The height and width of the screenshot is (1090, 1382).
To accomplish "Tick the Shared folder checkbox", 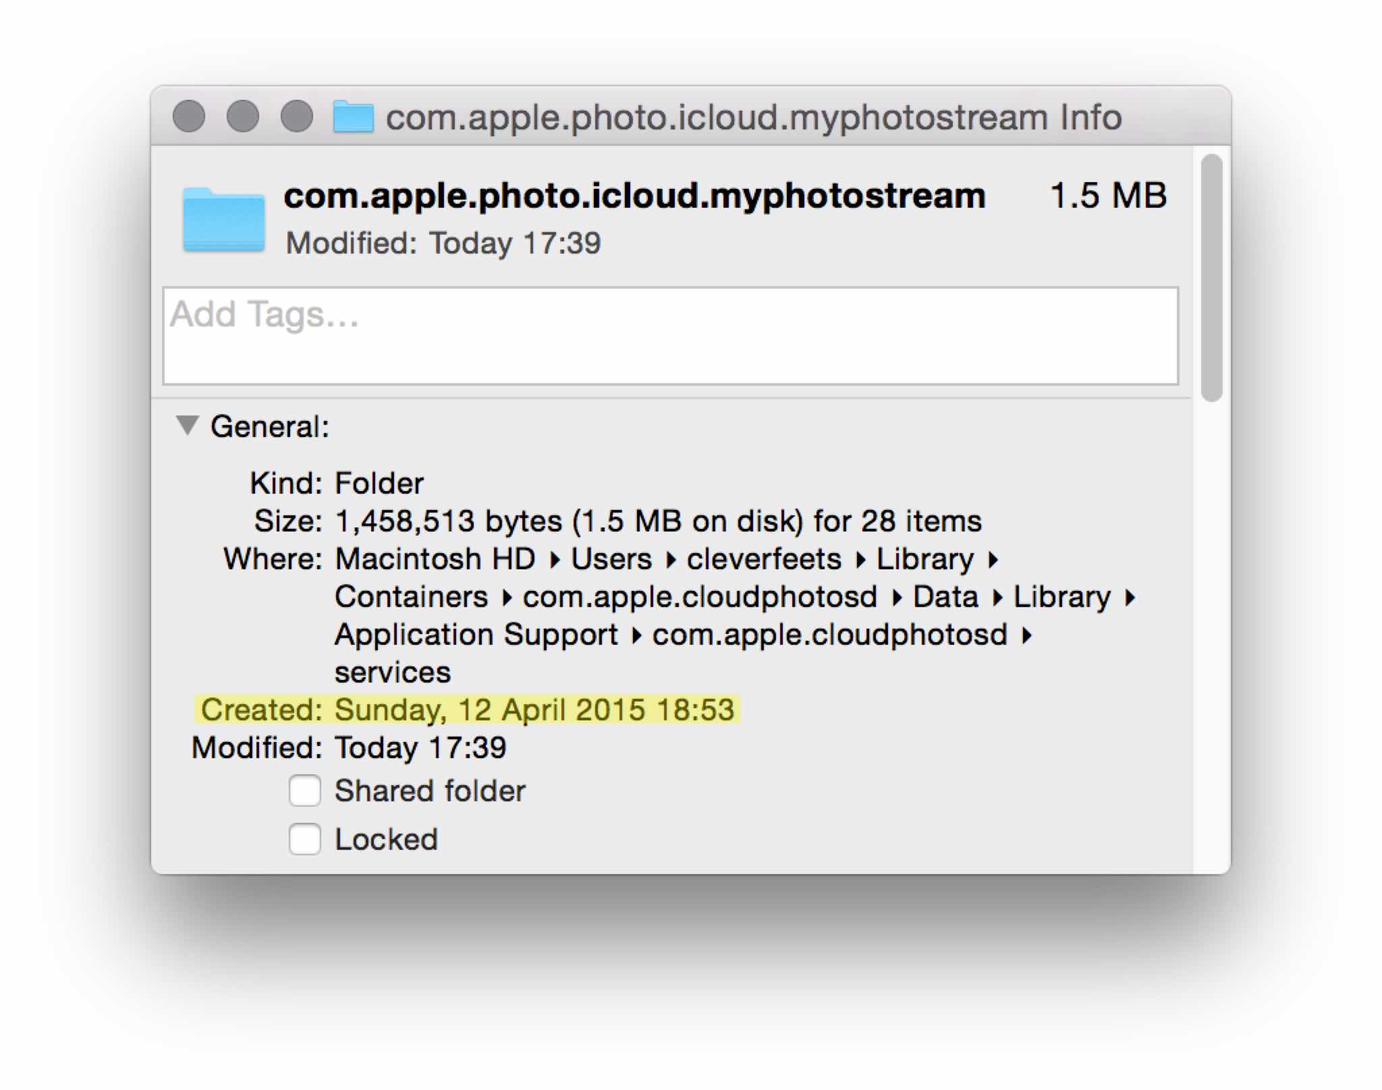I will click(x=305, y=791).
